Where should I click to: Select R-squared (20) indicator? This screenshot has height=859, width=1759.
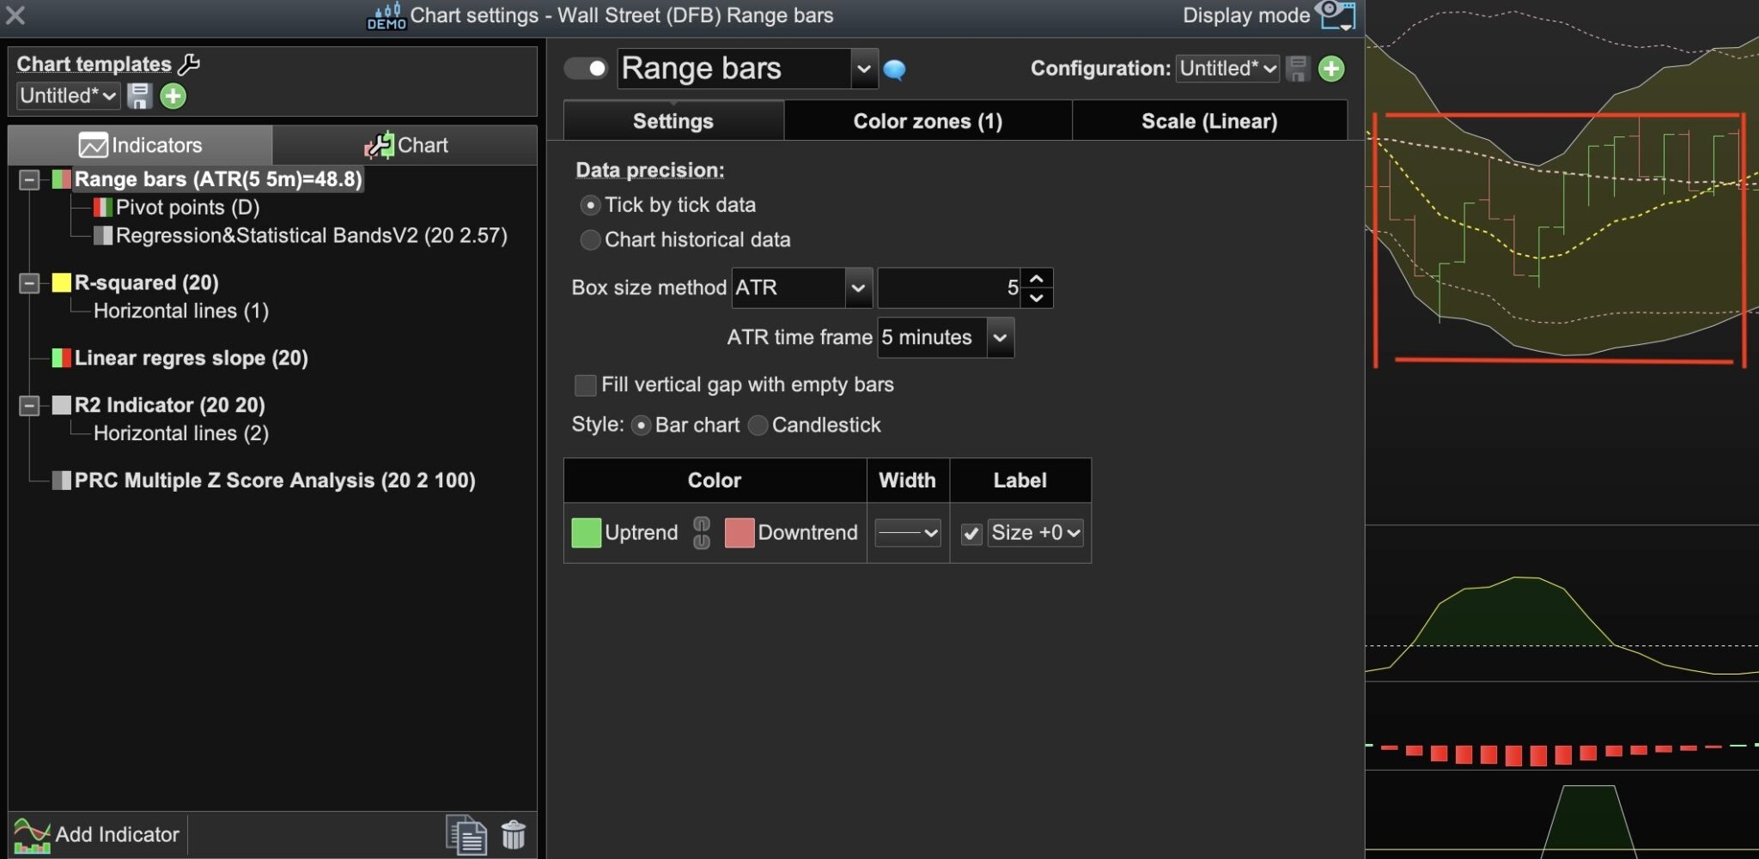146,283
